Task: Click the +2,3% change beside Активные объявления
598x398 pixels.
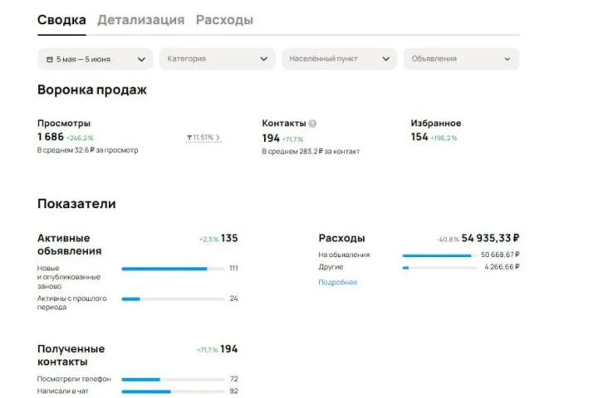Action: (208, 240)
